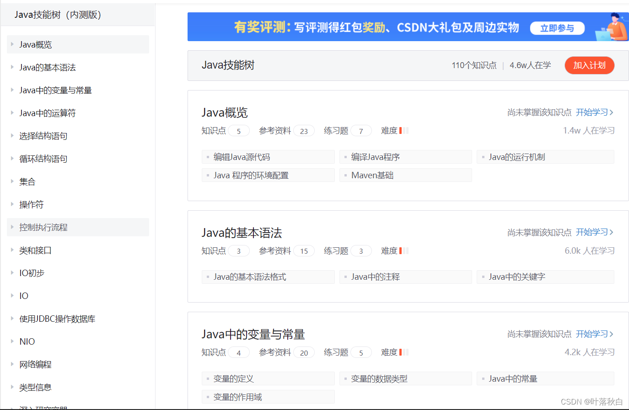Click the 6.0k 人在学习 count
This screenshot has width=629, height=410.
click(590, 251)
